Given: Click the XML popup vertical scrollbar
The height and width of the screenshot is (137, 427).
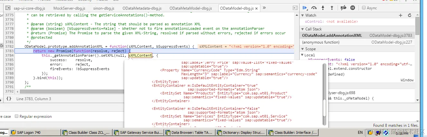Looking at the screenshot, I should tap(325, 108).
